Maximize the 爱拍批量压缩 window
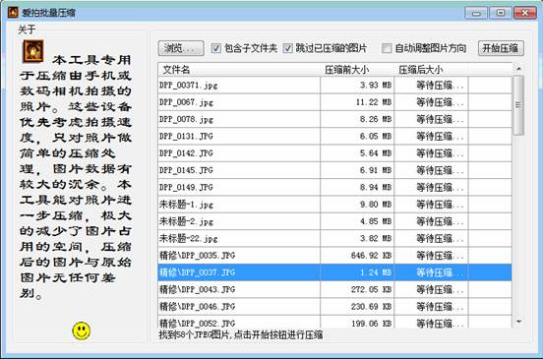Screen dimensions: 543x359 (x=501, y=13)
